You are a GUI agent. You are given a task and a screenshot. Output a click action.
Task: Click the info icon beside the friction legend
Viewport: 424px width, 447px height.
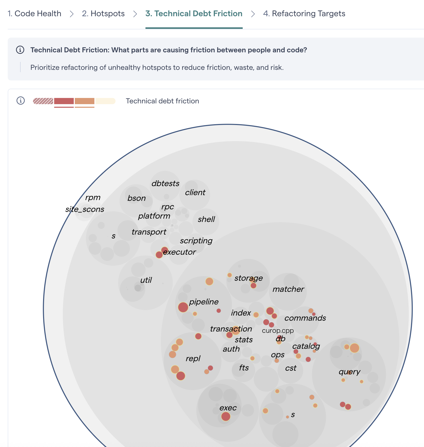tap(20, 101)
